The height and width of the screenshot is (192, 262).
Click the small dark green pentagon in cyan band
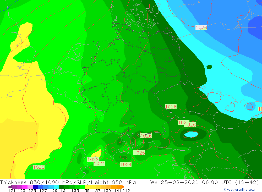point(209,67)
